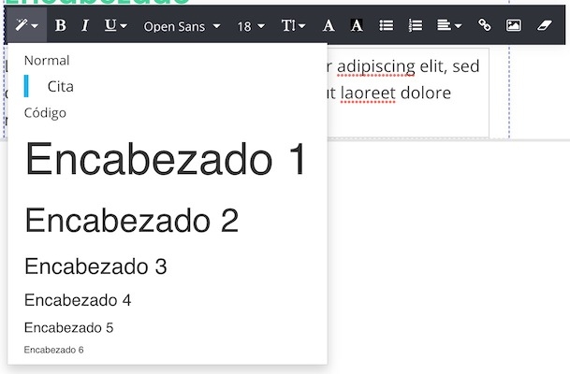570x374 pixels.
Task: Insert a numbered ordered list
Action: tap(416, 26)
